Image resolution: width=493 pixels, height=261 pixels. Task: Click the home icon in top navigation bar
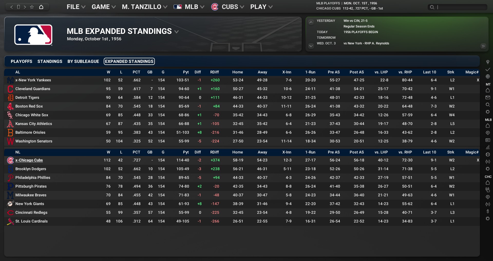41,7
